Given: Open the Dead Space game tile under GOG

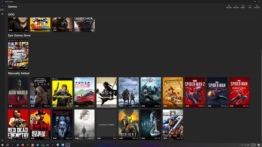Looking at the screenshot, I should pos(62,24).
